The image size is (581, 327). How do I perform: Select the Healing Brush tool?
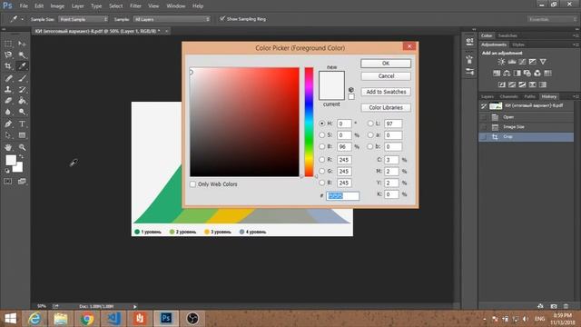(8, 78)
